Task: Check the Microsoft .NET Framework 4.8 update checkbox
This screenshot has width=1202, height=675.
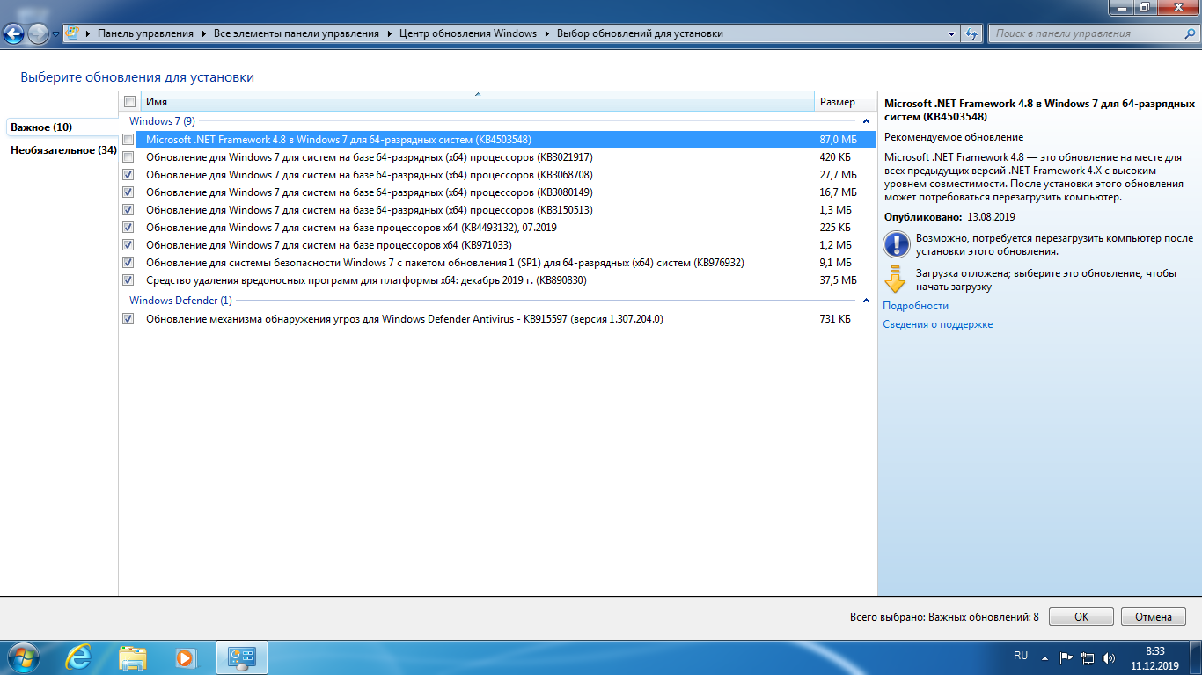Action: 128,140
